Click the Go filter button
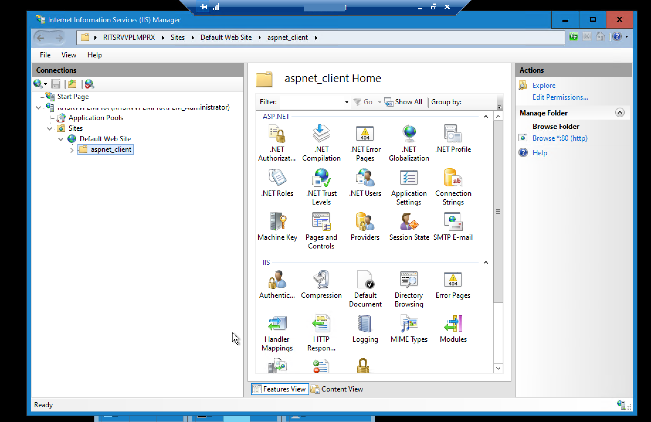 (x=362, y=102)
